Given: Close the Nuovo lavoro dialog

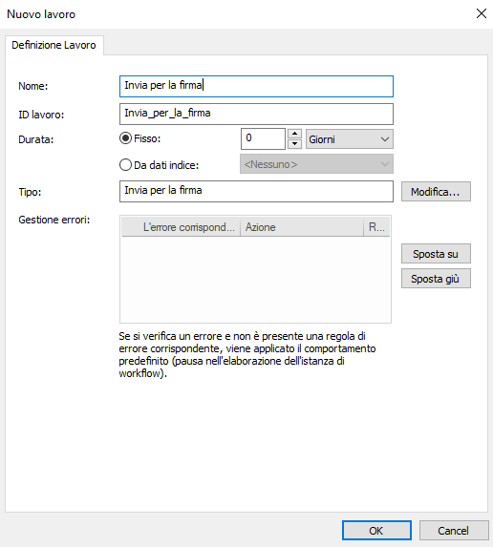Looking at the screenshot, I should (482, 13).
